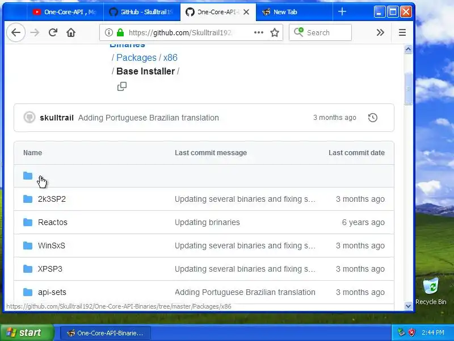Click the Name column header
454x341 pixels.
32,153
